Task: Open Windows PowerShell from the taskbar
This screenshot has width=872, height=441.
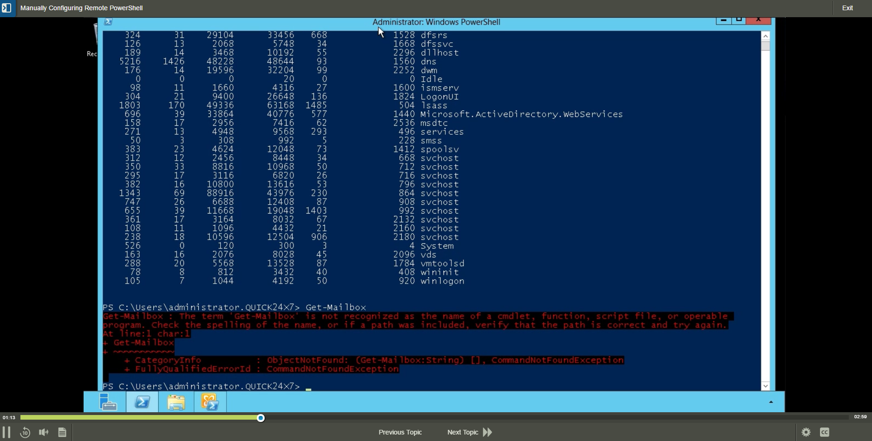Action: tap(142, 402)
